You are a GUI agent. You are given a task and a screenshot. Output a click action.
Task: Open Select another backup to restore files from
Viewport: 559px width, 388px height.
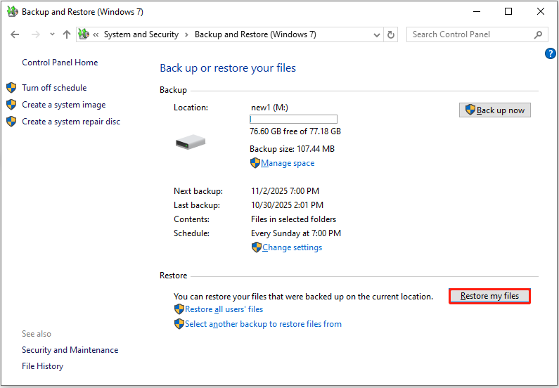pyautogui.click(x=263, y=324)
